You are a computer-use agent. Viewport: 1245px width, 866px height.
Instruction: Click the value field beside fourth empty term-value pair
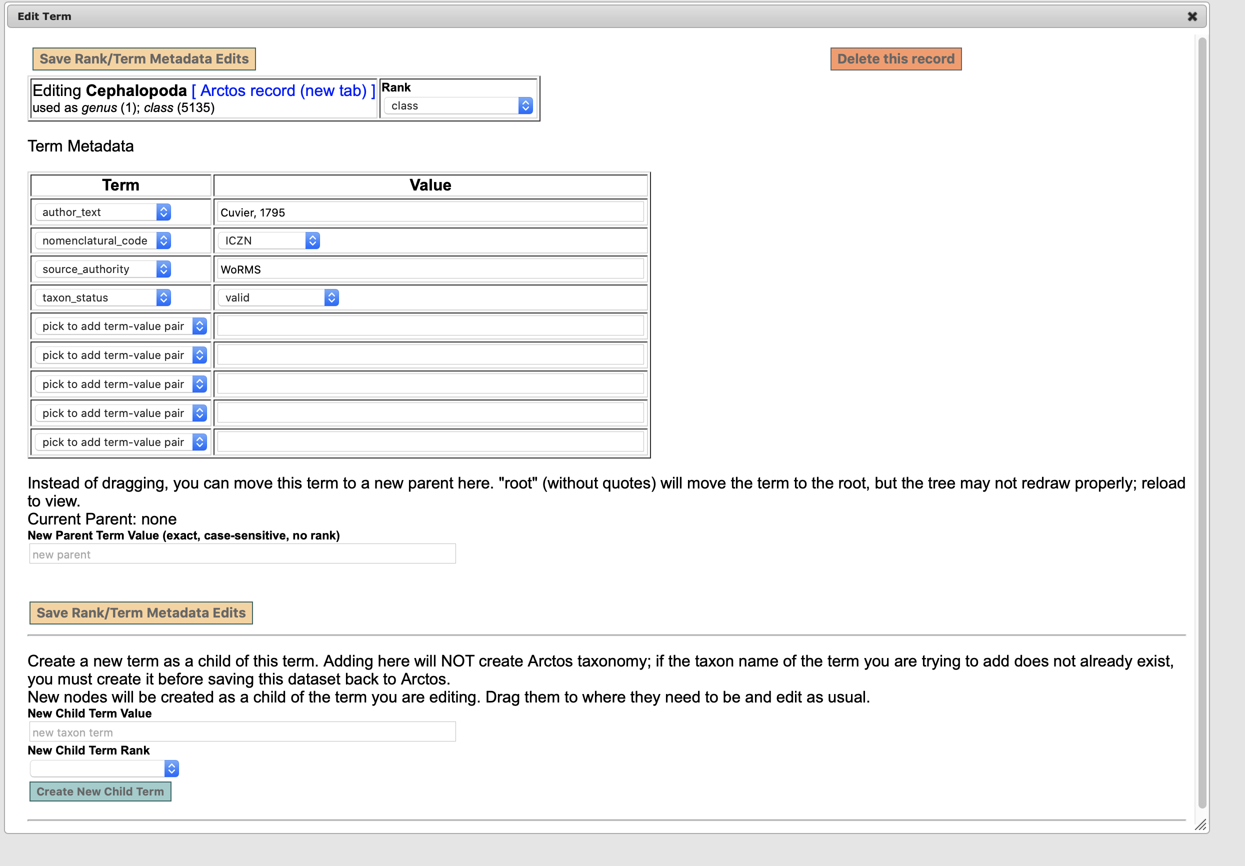point(430,413)
